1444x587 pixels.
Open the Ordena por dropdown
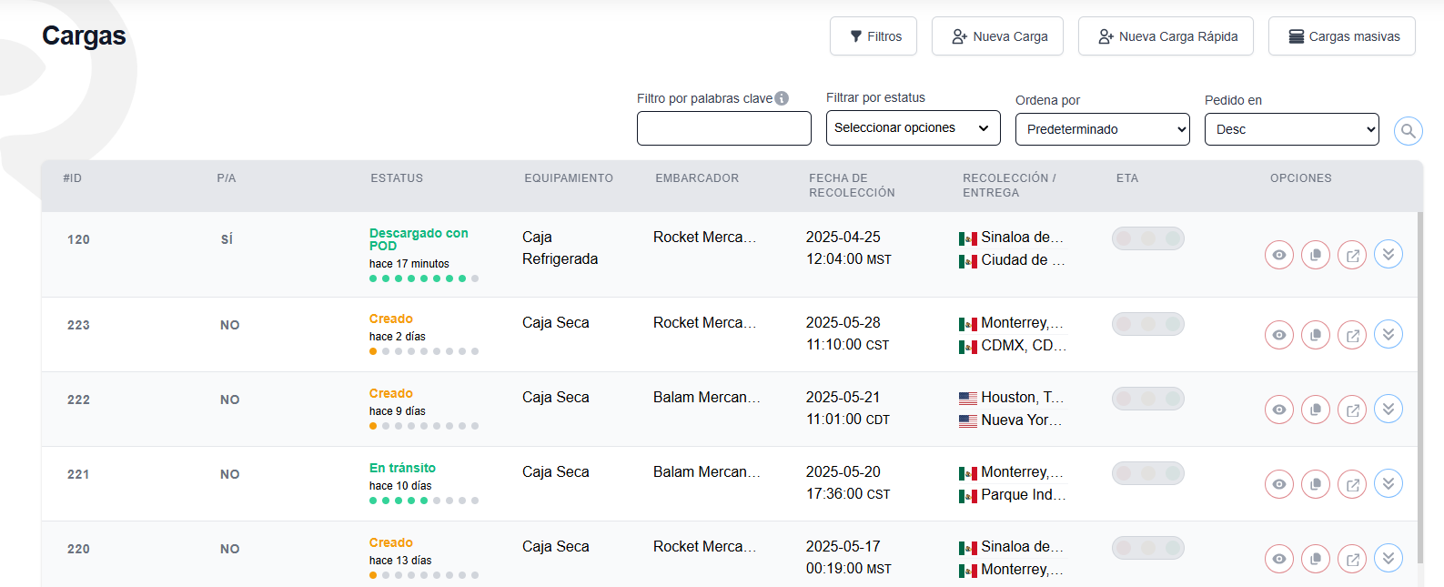tap(1103, 129)
